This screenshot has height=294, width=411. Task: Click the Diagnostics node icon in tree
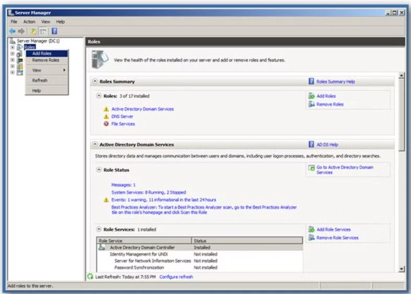tap(20, 60)
